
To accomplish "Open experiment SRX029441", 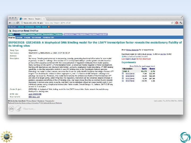I will pos(130,79).
